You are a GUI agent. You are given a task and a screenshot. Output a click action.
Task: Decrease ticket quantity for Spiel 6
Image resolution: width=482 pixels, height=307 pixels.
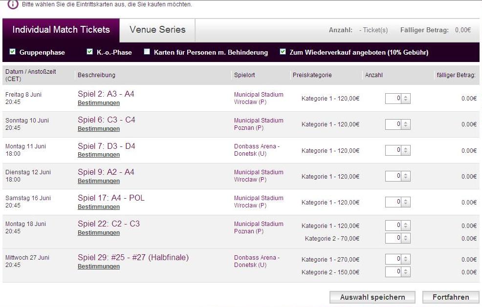406,127
